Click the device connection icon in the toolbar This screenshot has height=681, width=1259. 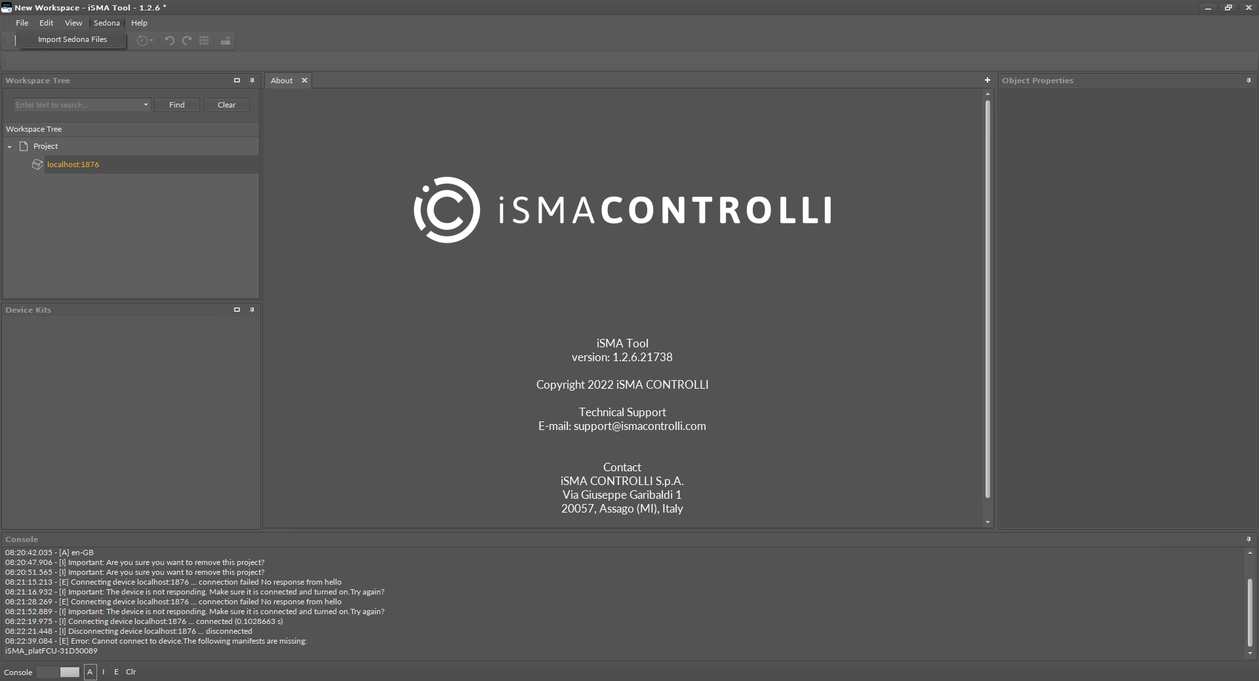[x=225, y=41]
